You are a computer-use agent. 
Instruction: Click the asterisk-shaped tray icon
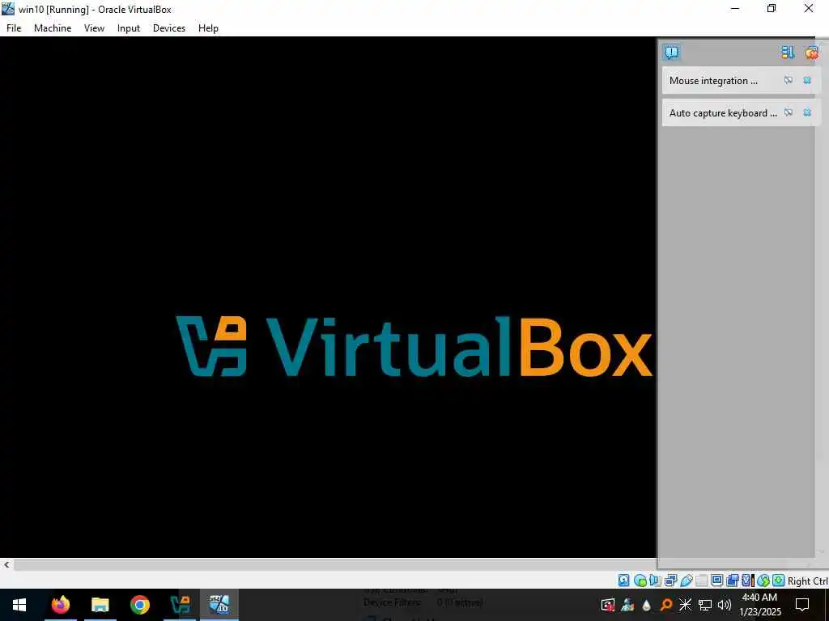(x=685, y=605)
